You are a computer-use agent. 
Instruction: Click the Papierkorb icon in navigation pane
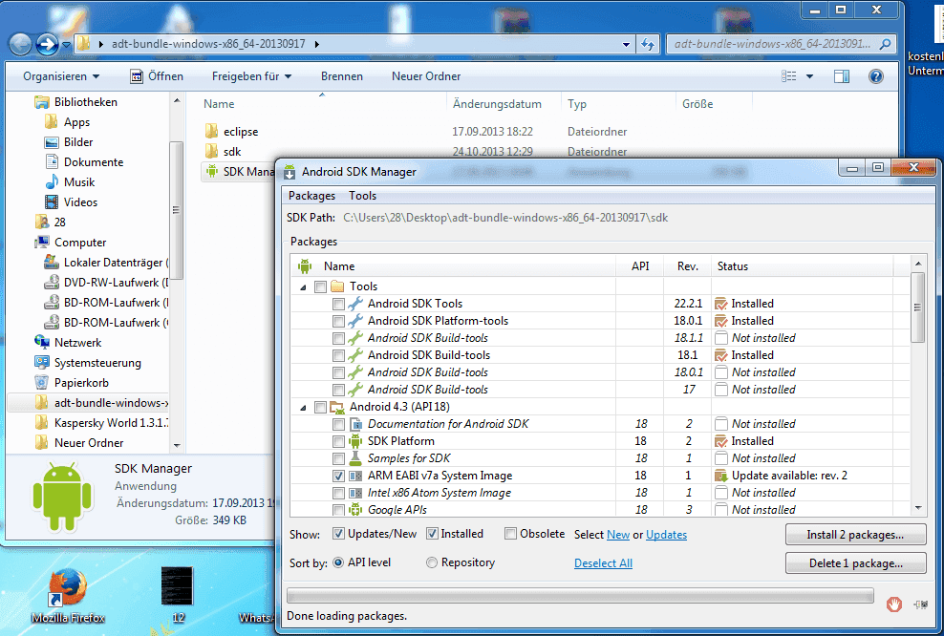pyautogui.click(x=41, y=383)
